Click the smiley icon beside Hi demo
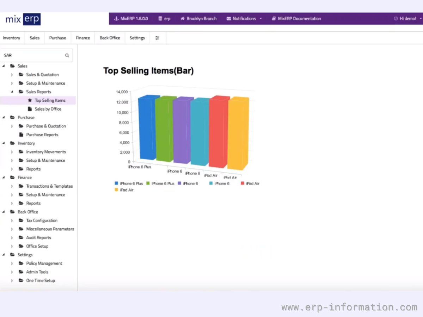 [396, 19]
